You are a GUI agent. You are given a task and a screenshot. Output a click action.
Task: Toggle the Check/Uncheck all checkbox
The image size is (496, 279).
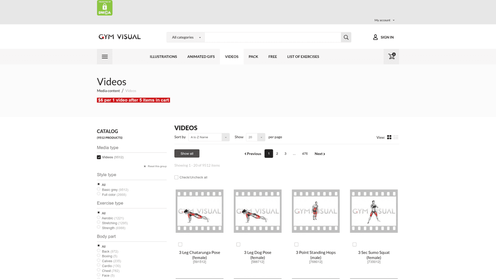(x=176, y=177)
